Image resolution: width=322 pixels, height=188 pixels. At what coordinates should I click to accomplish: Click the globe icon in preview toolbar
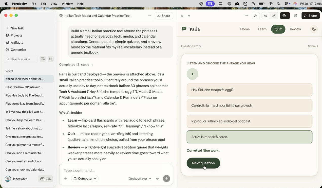pos(284,16)
